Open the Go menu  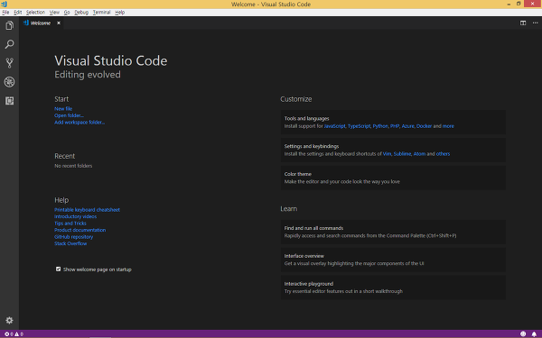pos(67,12)
